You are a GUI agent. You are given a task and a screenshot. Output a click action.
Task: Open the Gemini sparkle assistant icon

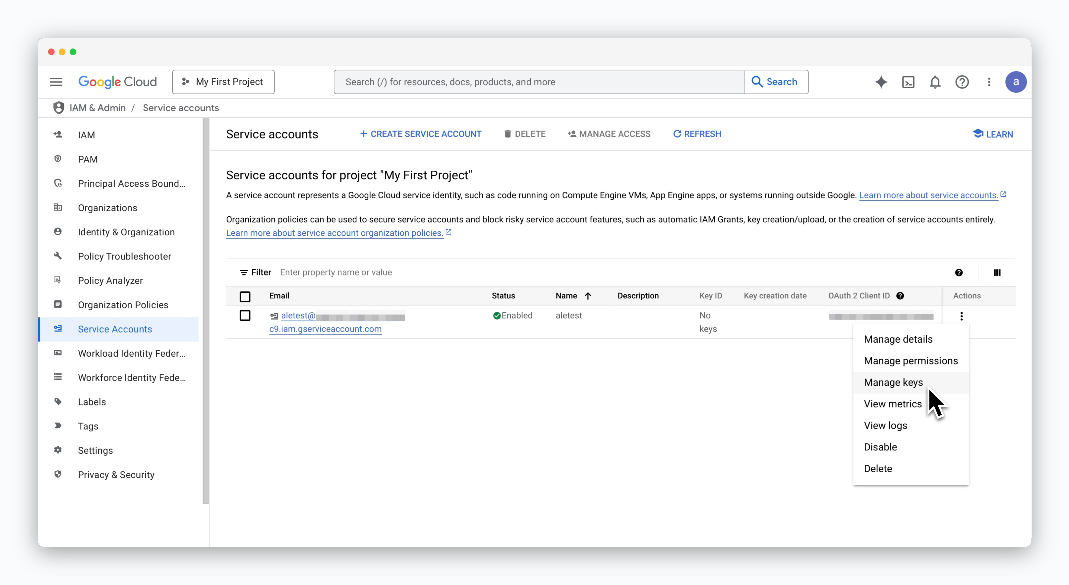point(881,82)
